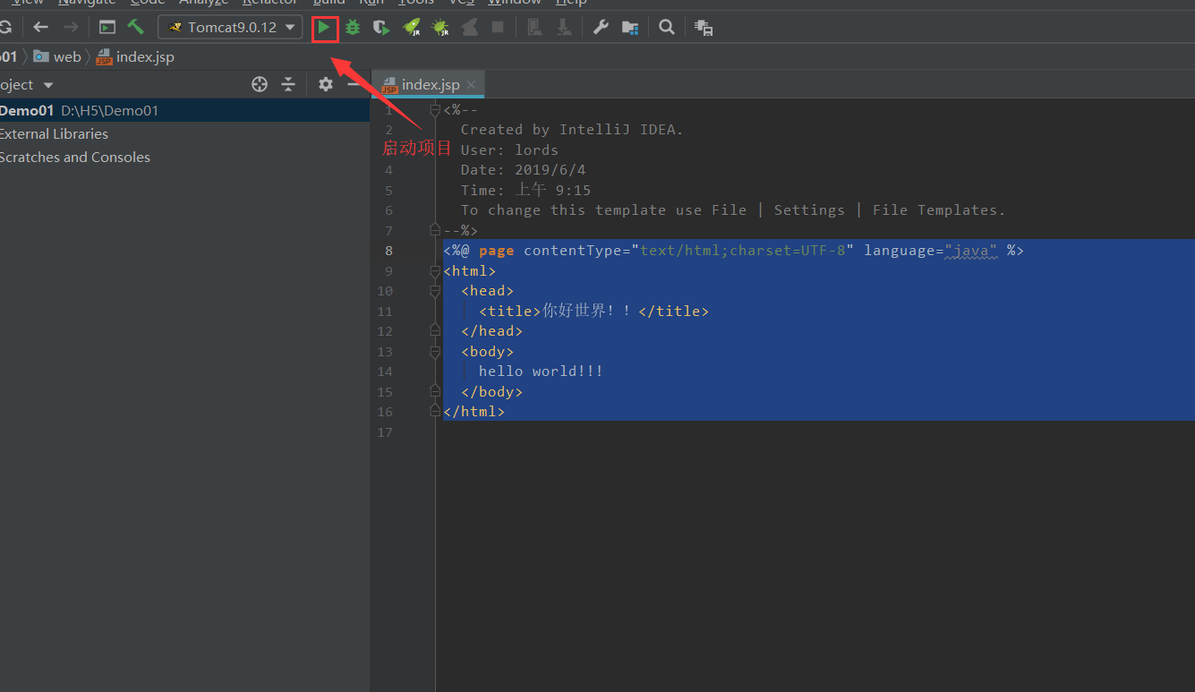Viewport: 1195px width, 692px height.
Task: Close the index.jsp editor tab
Action: [471, 85]
